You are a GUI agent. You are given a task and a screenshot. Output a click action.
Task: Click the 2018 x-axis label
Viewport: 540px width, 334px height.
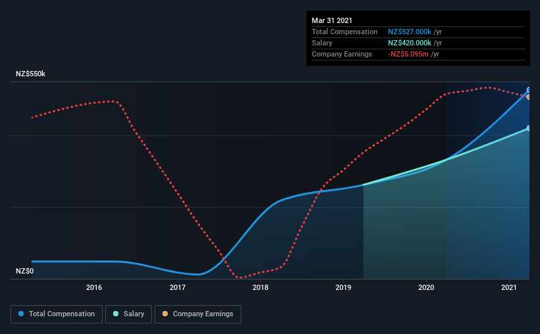click(x=260, y=287)
